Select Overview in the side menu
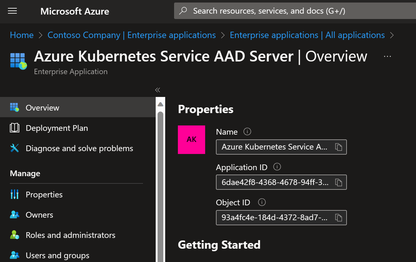 pyautogui.click(x=78, y=107)
